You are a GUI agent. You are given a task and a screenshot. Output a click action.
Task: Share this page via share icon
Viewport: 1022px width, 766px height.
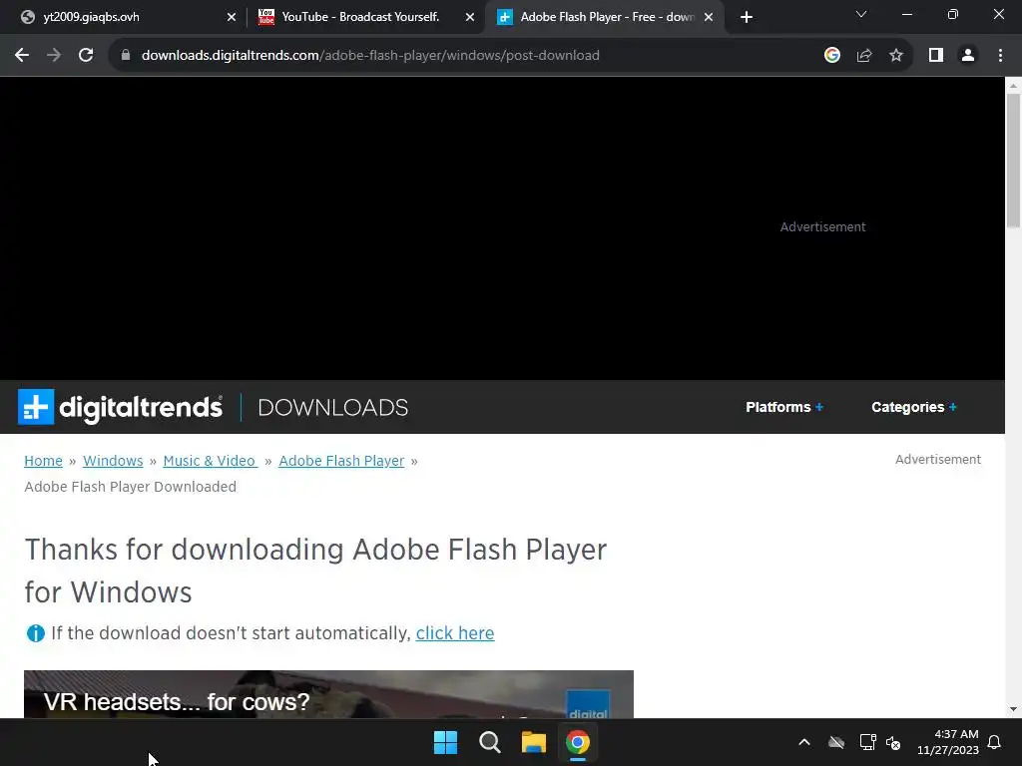coord(864,56)
